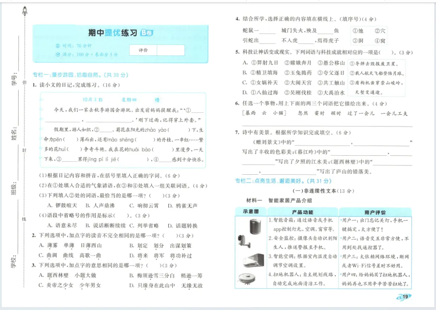Click question 1 读小文的日记,完成练习
The width and height of the screenshot is (436, 310).
[76, 85]
